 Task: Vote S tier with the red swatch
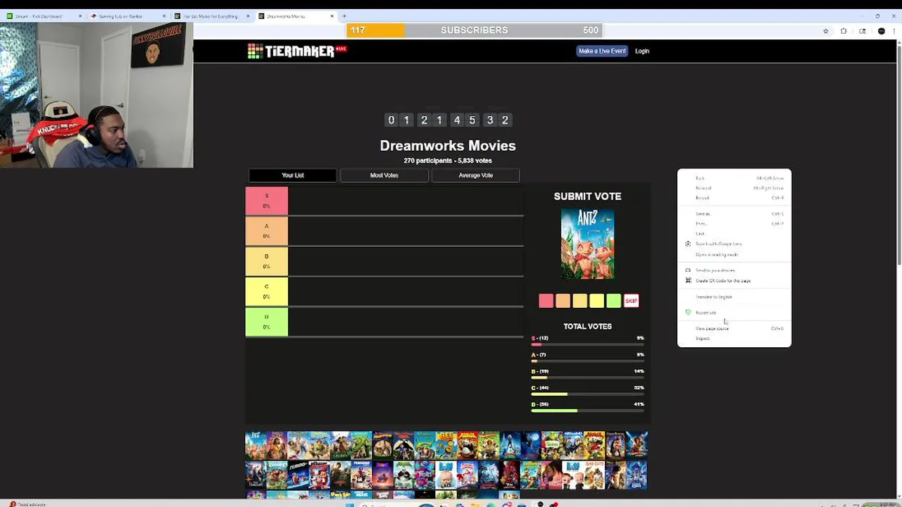[546, 301]
